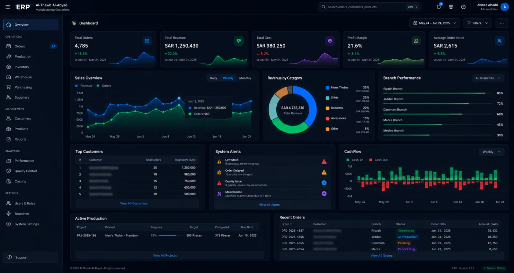
Task: Click the Inventory sidebar icon
Action: coord(9,67)
